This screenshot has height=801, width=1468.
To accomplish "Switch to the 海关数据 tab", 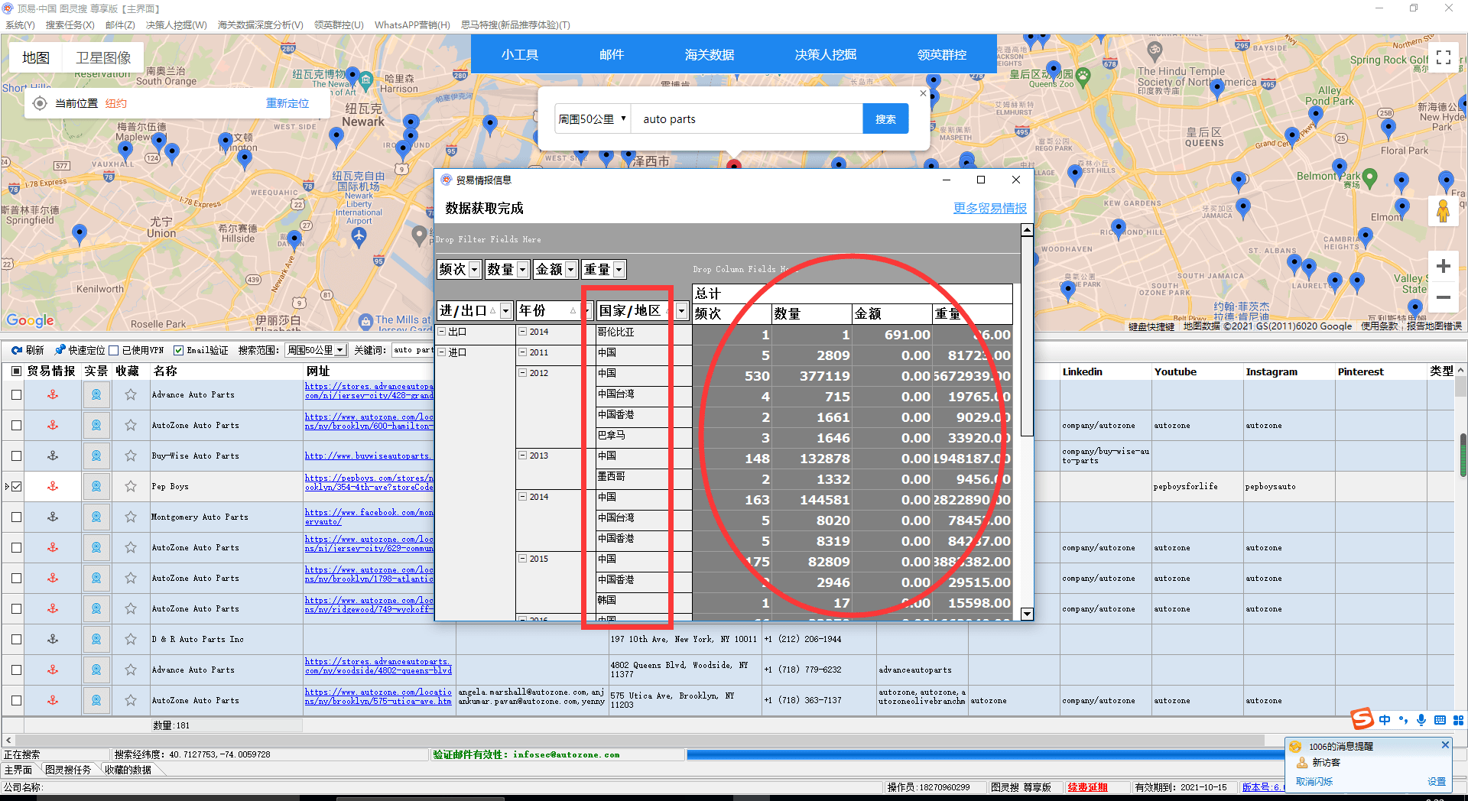I will click(x=709, y=55).
